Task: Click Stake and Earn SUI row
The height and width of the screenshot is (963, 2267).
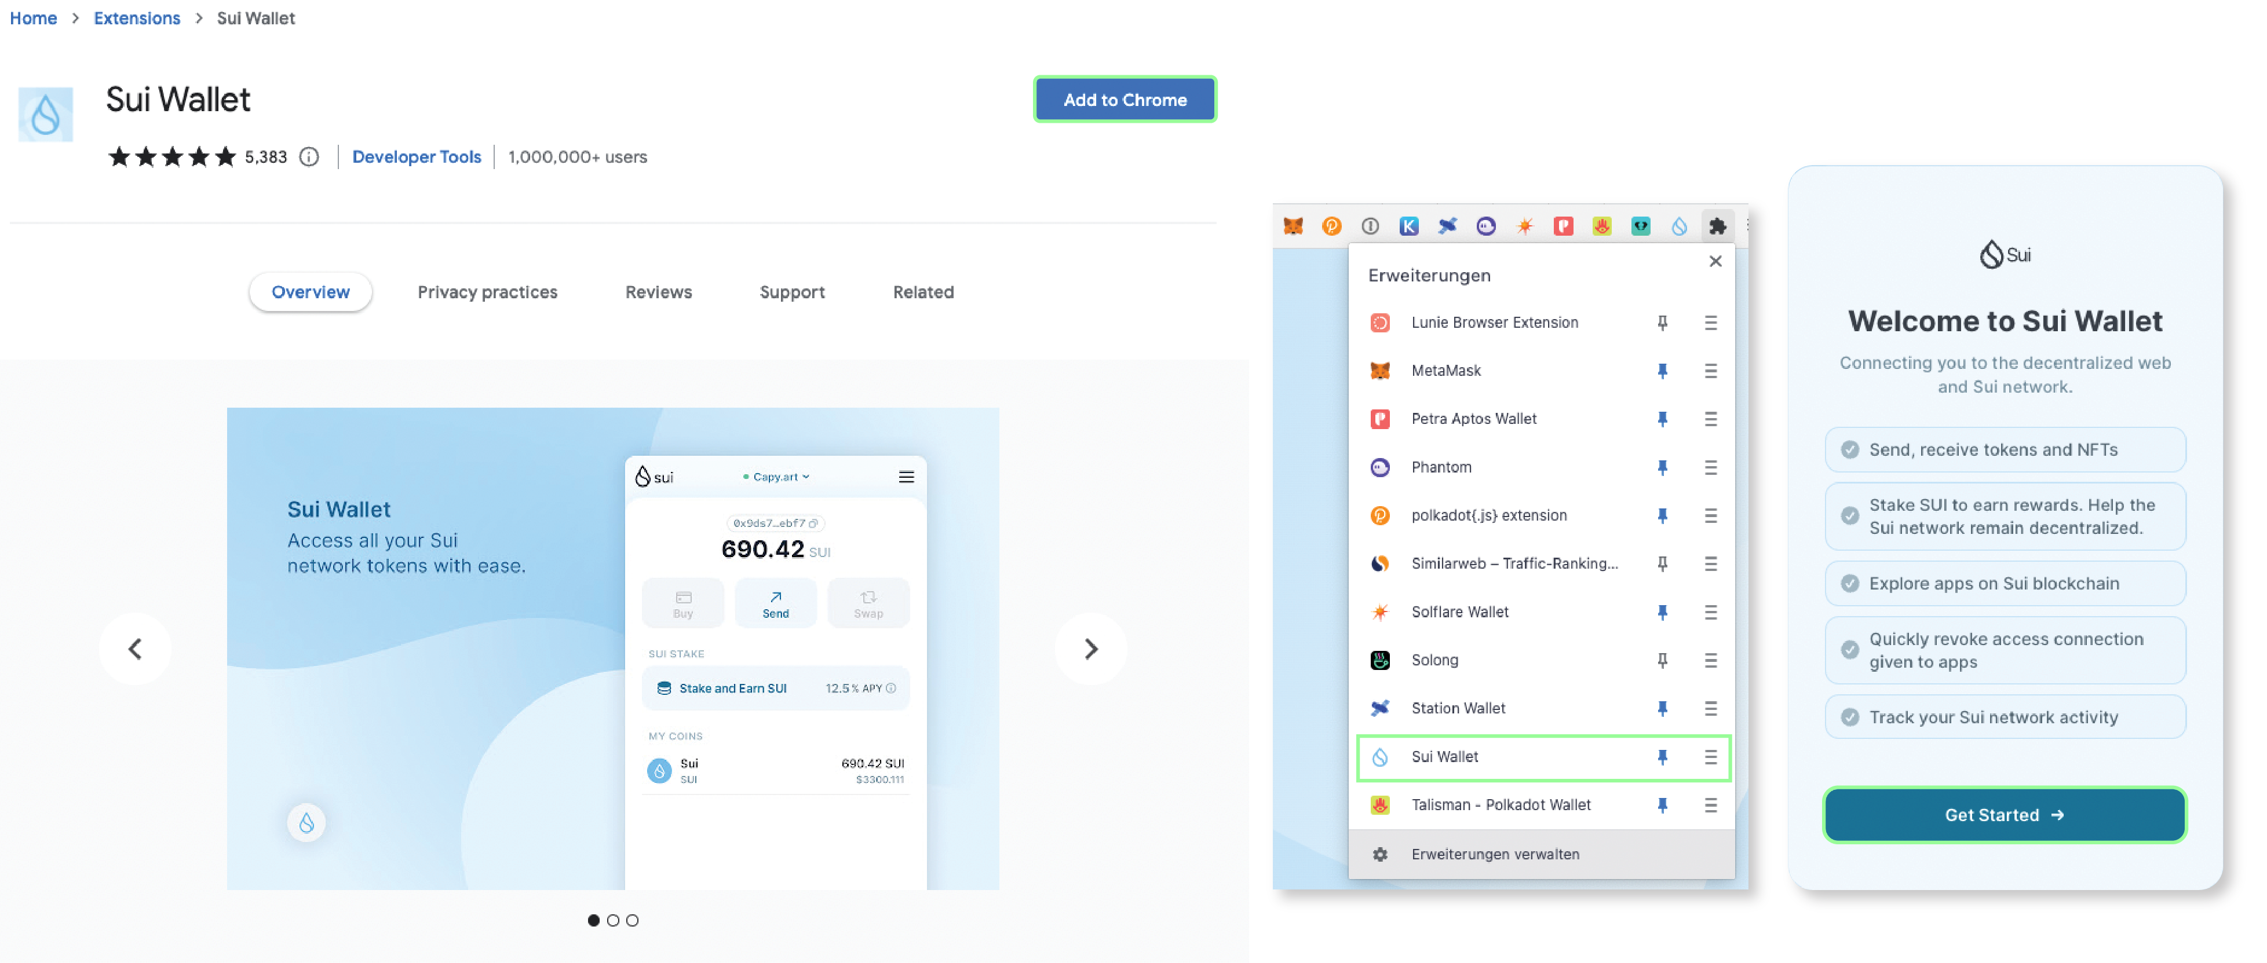Action: click(775, 689)
